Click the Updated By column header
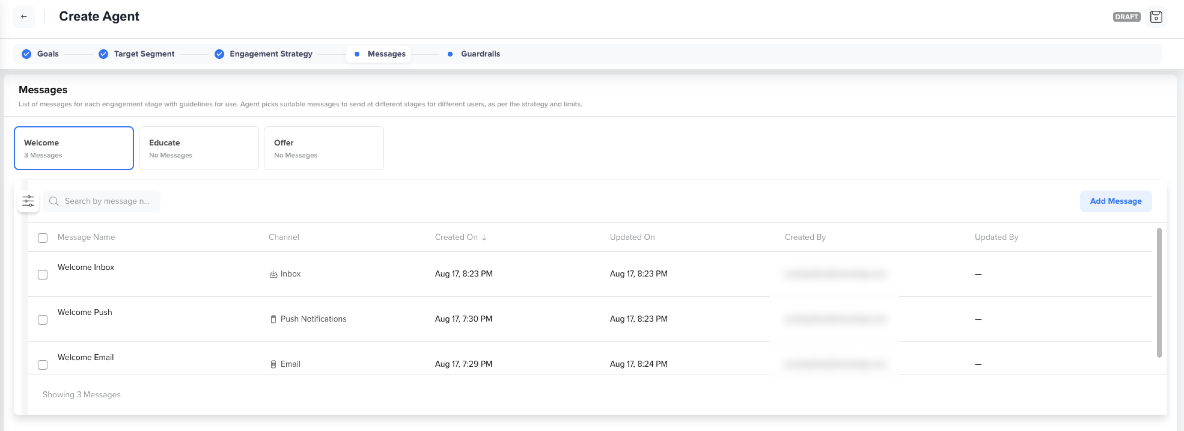Image resolution: width=1184 pixels, height=431 pixels. (x=996, y=237)
